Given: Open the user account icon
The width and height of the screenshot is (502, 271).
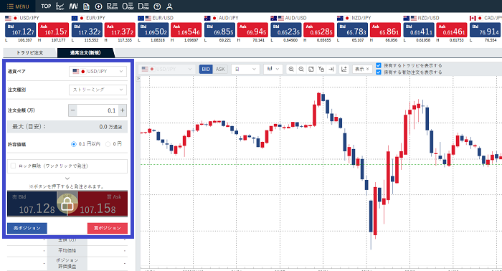Looking at the screenshot, I should 169,6.
